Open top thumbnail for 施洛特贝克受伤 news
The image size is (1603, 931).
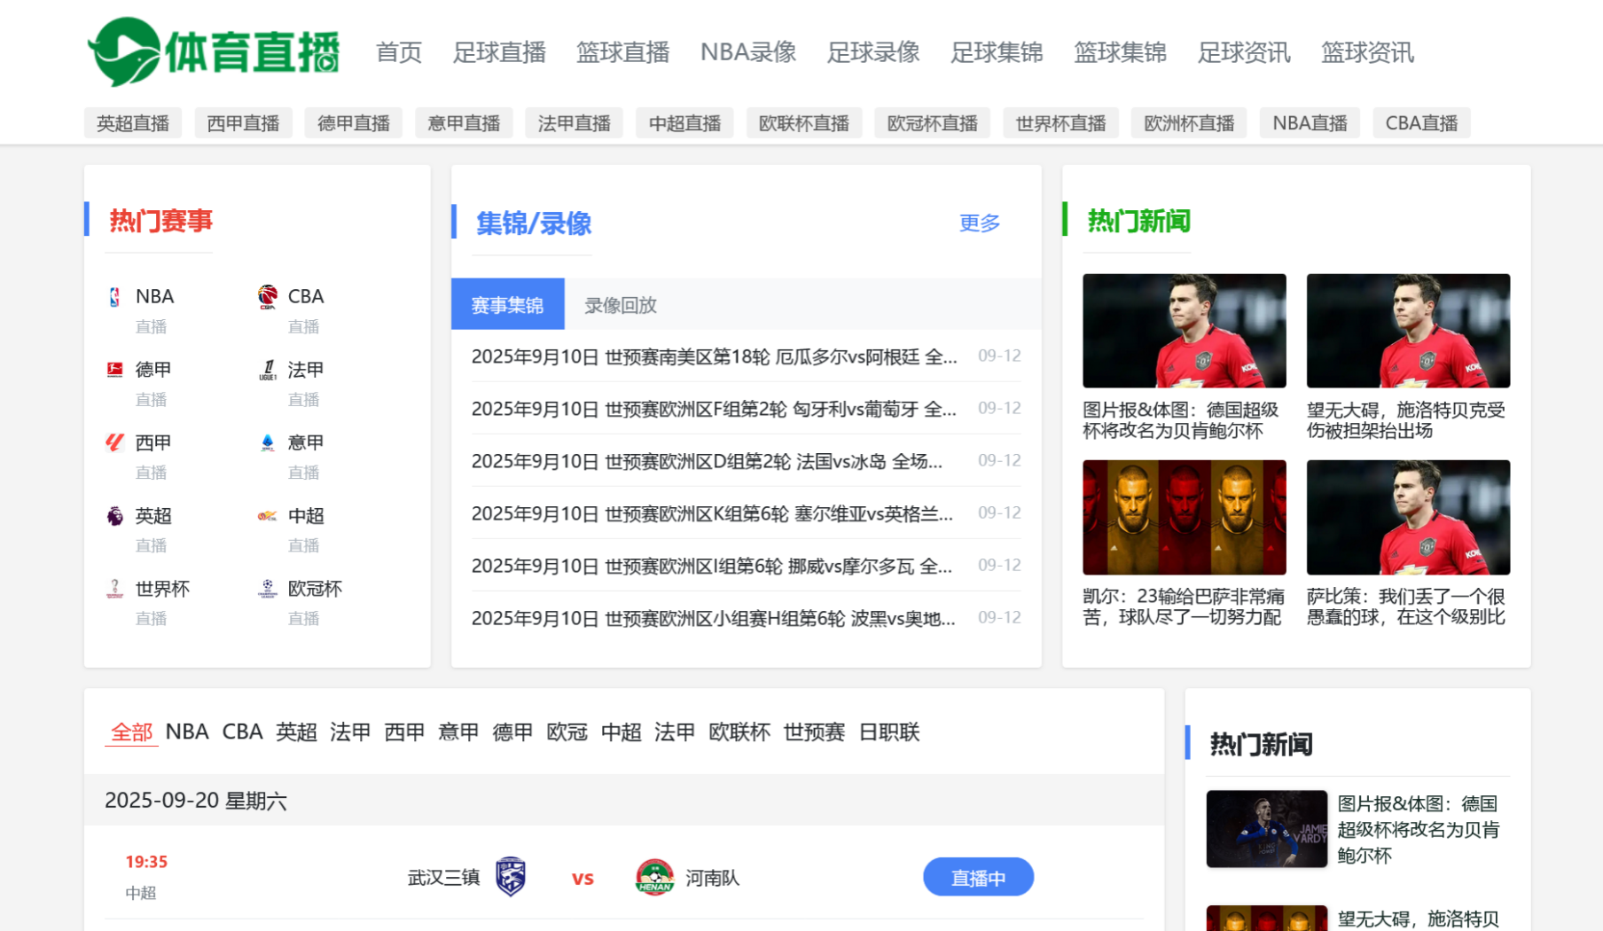(x=1408, y=331)
